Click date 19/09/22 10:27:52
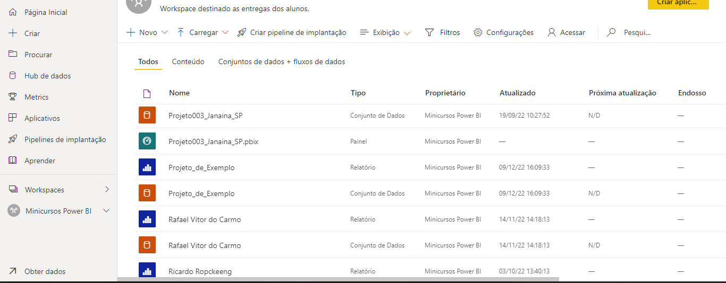Image resolution: width=726 pixels, height=283 pixels. tap(525, 116)
